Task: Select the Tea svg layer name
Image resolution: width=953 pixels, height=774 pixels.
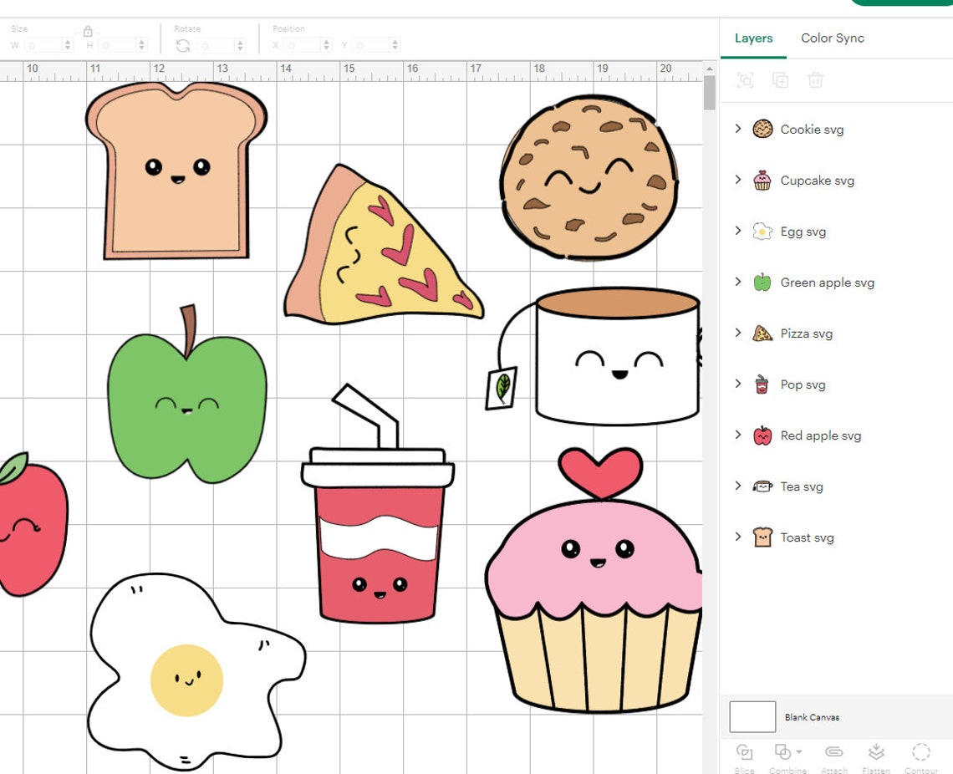Action: [x=802, y=486]
